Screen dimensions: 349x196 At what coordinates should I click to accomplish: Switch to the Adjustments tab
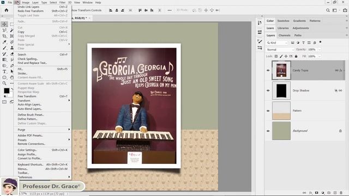(300, 28)
